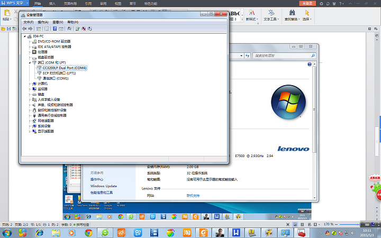Open the 文件(F) menu in Device Manager
The width and height of the screenshot is (381, 238).
coord(29,22)
